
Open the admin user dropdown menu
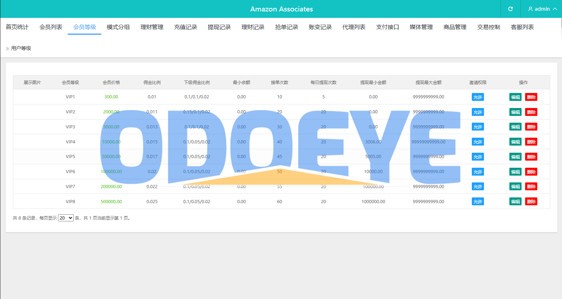(542, 9)
